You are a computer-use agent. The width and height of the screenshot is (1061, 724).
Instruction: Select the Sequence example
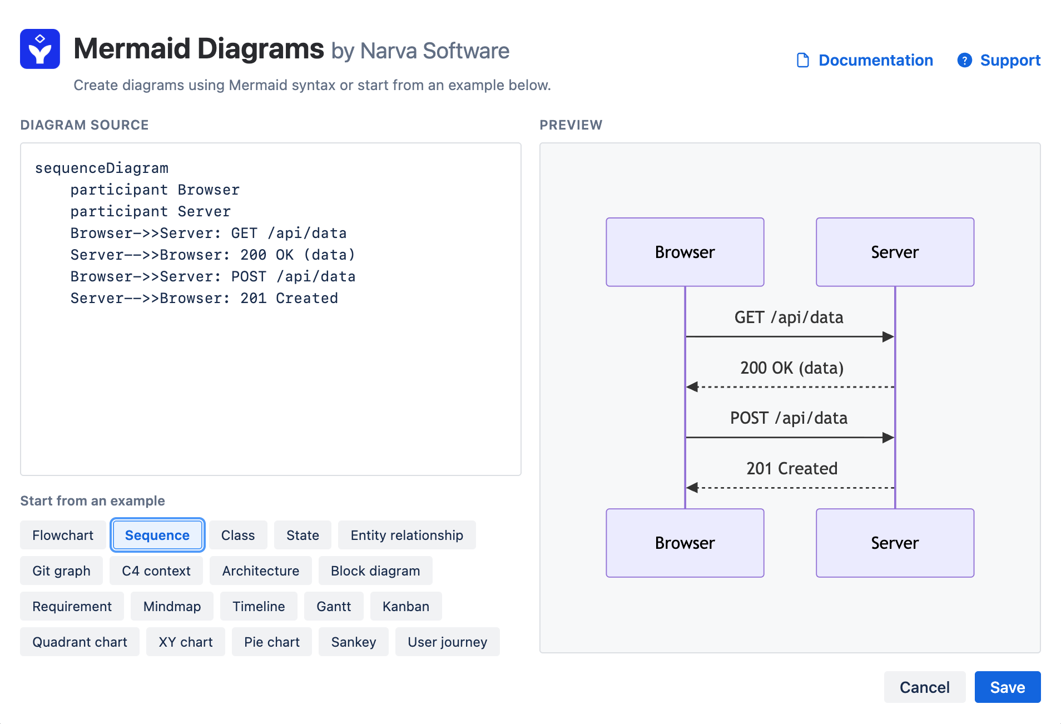coord(157,535)
